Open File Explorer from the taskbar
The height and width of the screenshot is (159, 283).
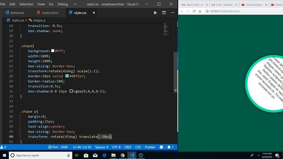pyautogui.click(x=113, y=155)
